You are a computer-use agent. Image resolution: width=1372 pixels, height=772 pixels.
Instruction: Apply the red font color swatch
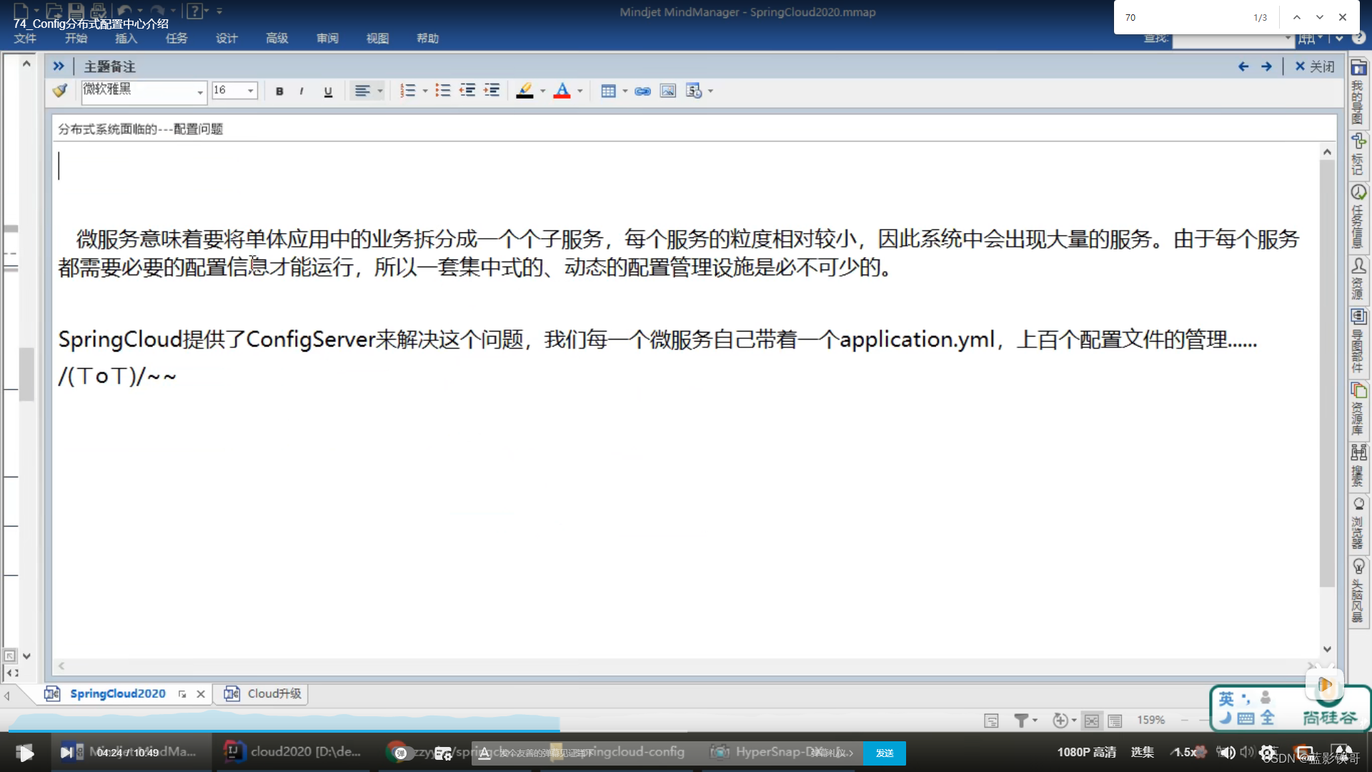click(x=562, y=91)
